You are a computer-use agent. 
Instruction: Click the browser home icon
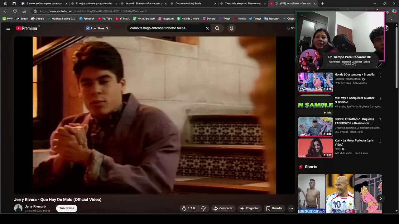coord(24,11)
